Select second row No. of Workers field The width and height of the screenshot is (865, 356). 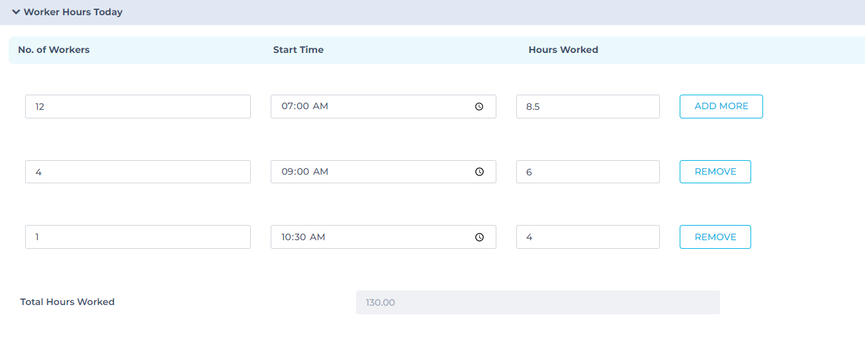(138, 172)
